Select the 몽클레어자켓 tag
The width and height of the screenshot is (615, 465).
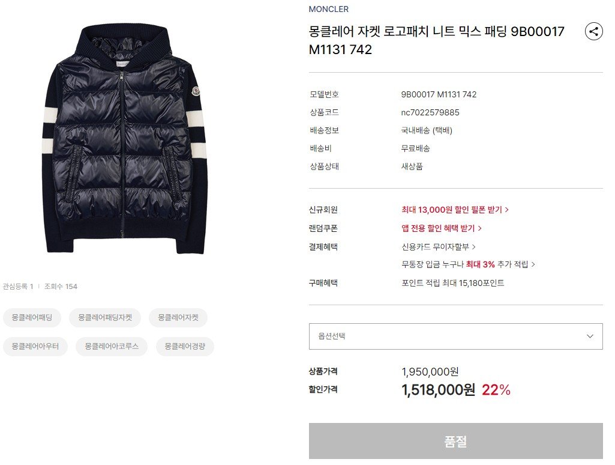point(178,318)
